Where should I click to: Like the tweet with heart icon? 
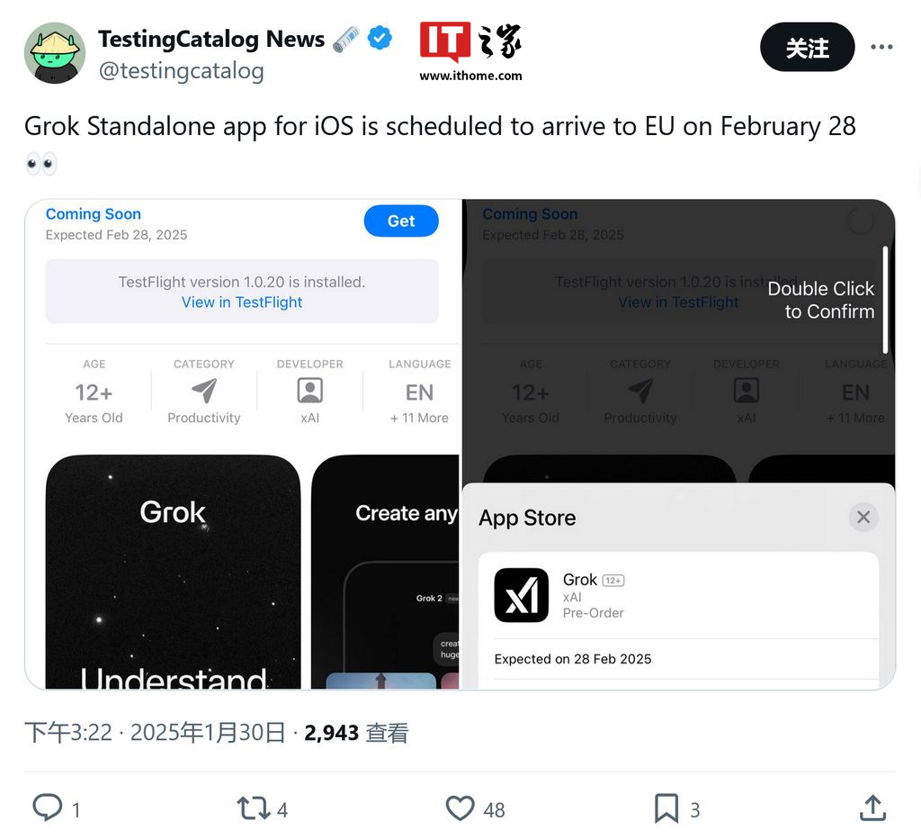pos(460,807)
